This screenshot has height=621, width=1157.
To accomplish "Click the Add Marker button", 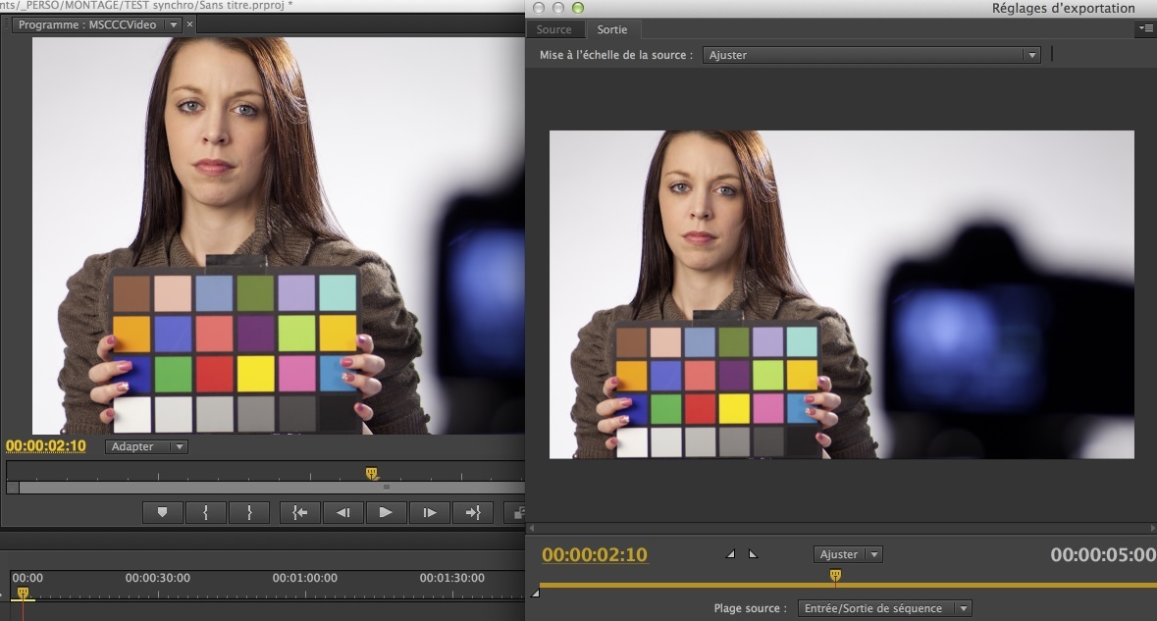I will (x=162, y=512).
